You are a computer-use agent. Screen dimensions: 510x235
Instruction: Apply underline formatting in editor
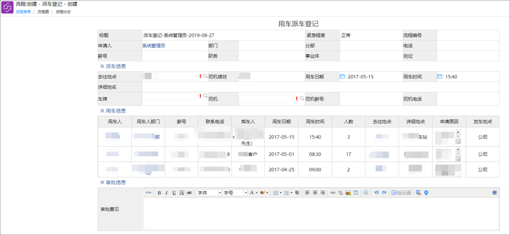[x=174, y=193]
